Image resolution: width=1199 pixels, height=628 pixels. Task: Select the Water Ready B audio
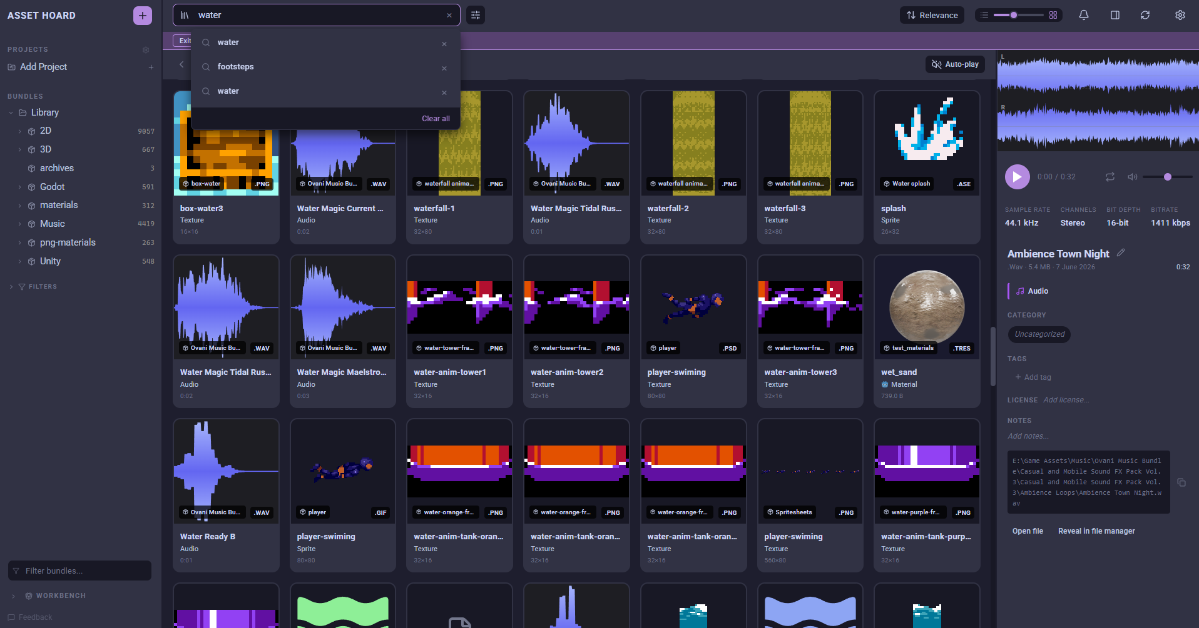[226, 496]
